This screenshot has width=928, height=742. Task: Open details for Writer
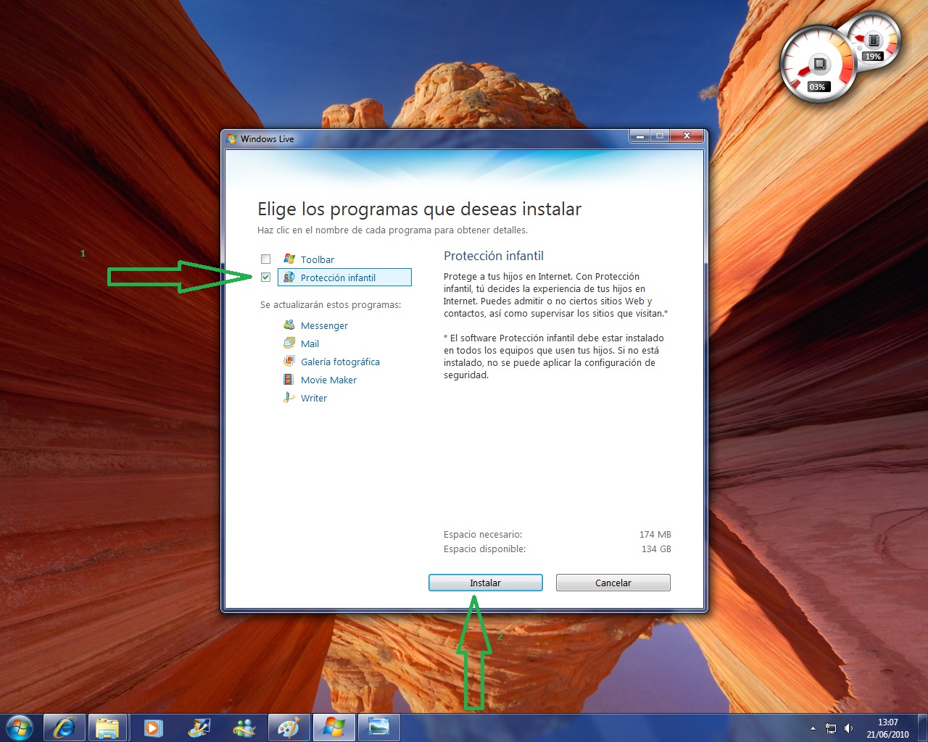(314, 398)
